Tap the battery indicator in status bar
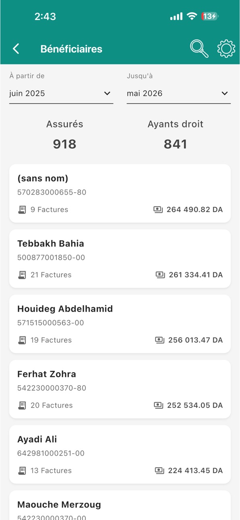 pos(209,17)
